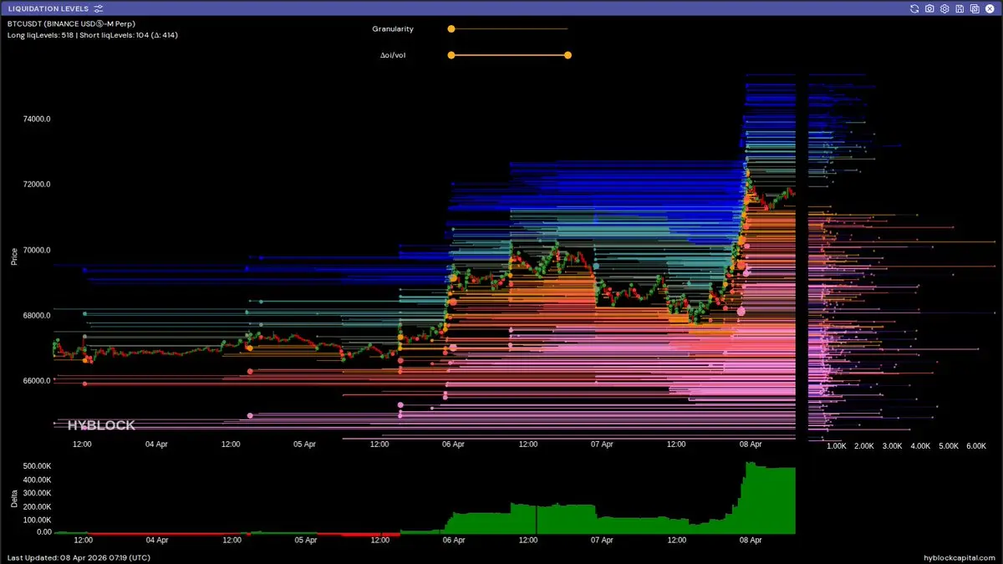Save the chart with the floppy disk icon
Viewport: 1003px width, 564px height.
960,8
